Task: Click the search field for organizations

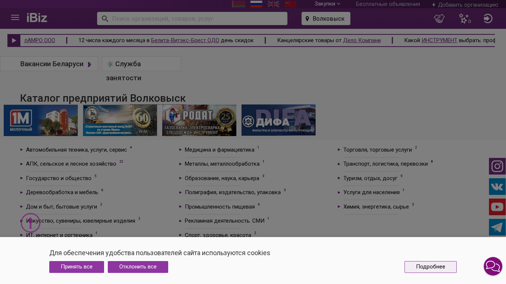Action: click(196, 18)
